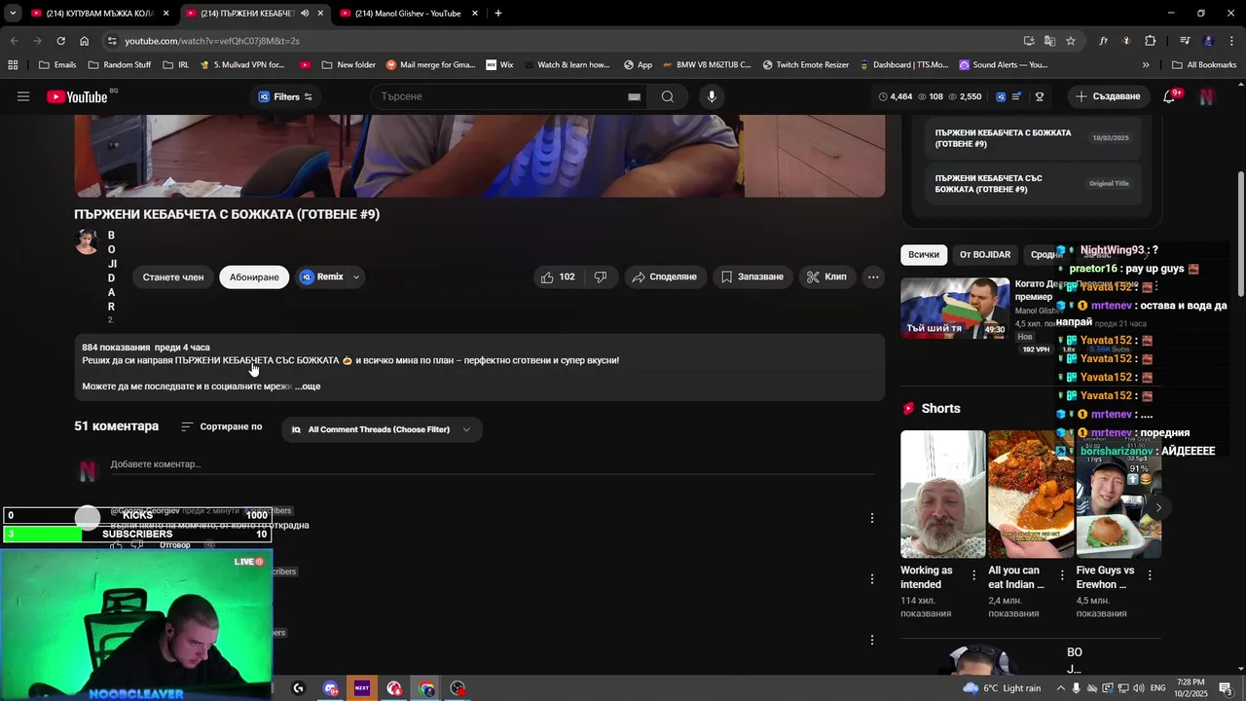This screenshot has height=701, width=1246.
Task: Open options for 'Five Guys vs Erewhon' short
Action: (x=1150, y=575)
